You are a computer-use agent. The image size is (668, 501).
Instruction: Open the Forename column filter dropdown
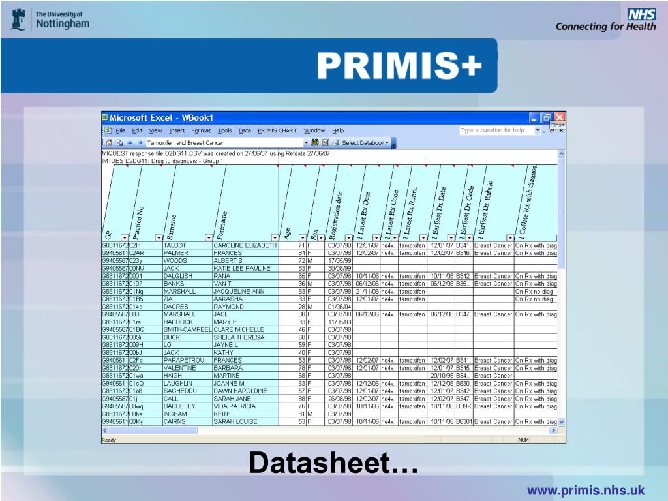click(x=275, y=237)
